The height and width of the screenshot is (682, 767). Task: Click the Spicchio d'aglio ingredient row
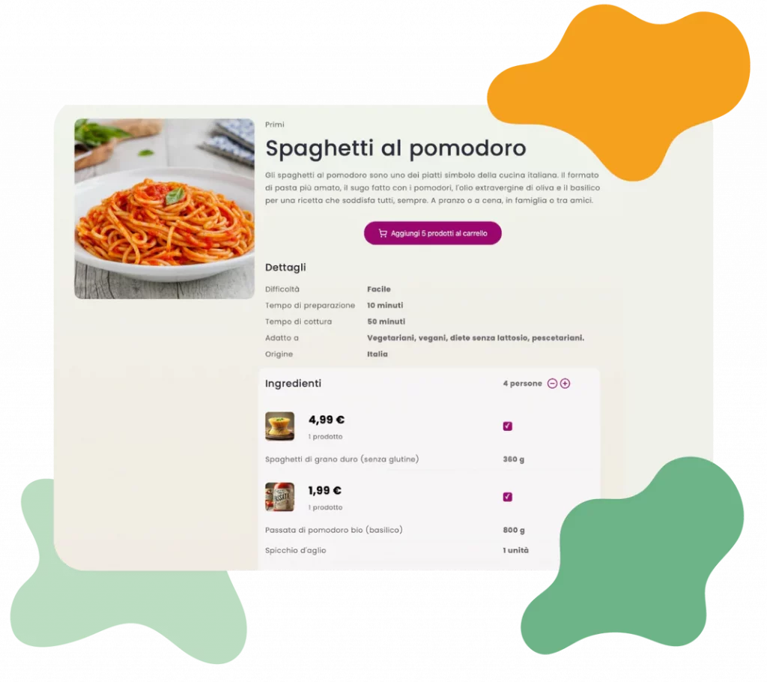coord(397,550)
